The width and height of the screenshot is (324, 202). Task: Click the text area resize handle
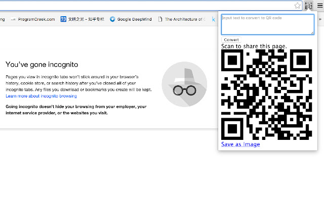312,33
